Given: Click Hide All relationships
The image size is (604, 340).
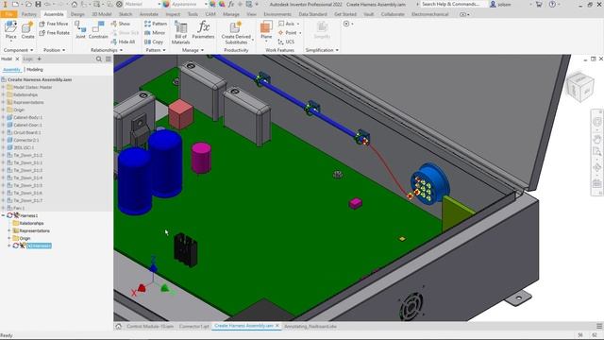Looking at the screenshot, I should (123, 42).
